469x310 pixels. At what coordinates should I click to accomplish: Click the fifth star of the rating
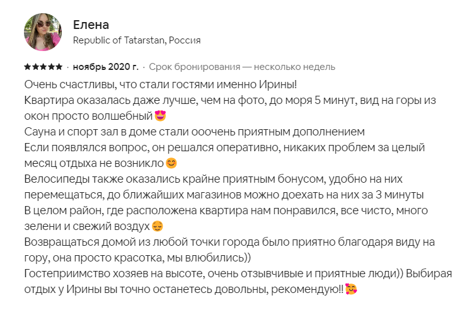click(x=59, y=67)
